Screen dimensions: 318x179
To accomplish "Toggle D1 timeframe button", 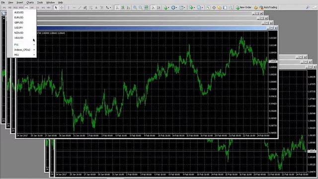I will coord(38,7).
